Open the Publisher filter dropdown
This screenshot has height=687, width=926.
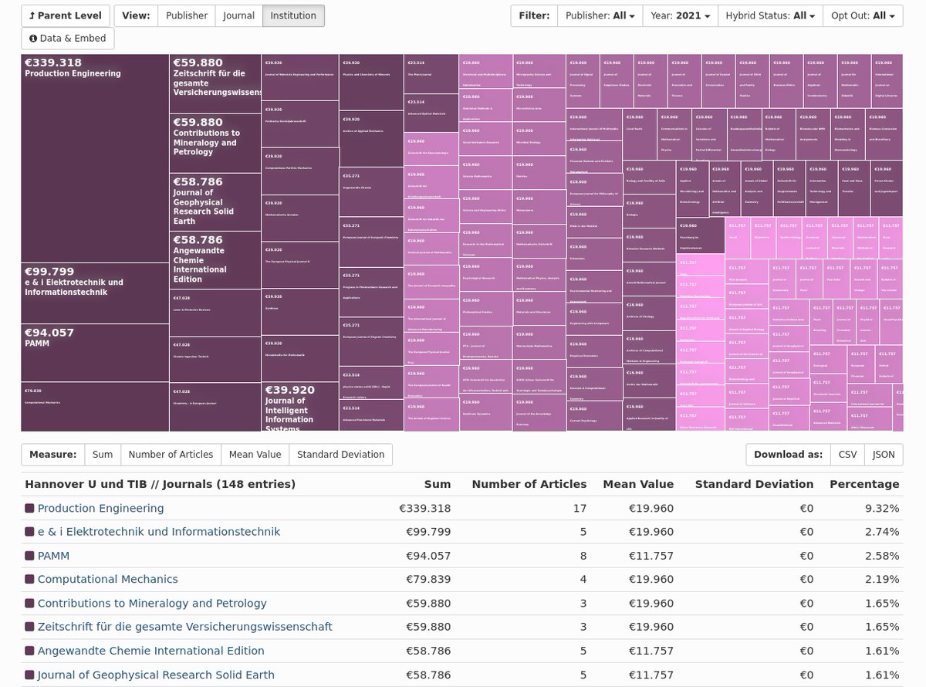(600, 15)
